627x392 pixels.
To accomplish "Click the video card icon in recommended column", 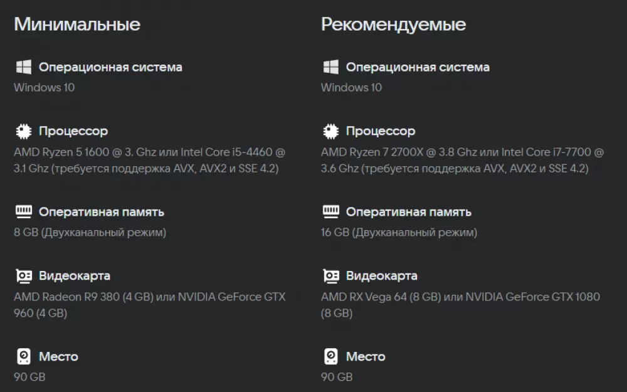I will pos(330,276).
